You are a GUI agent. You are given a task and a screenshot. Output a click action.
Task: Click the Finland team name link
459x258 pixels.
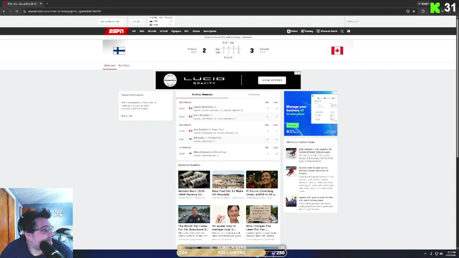(x=192, y=49)
